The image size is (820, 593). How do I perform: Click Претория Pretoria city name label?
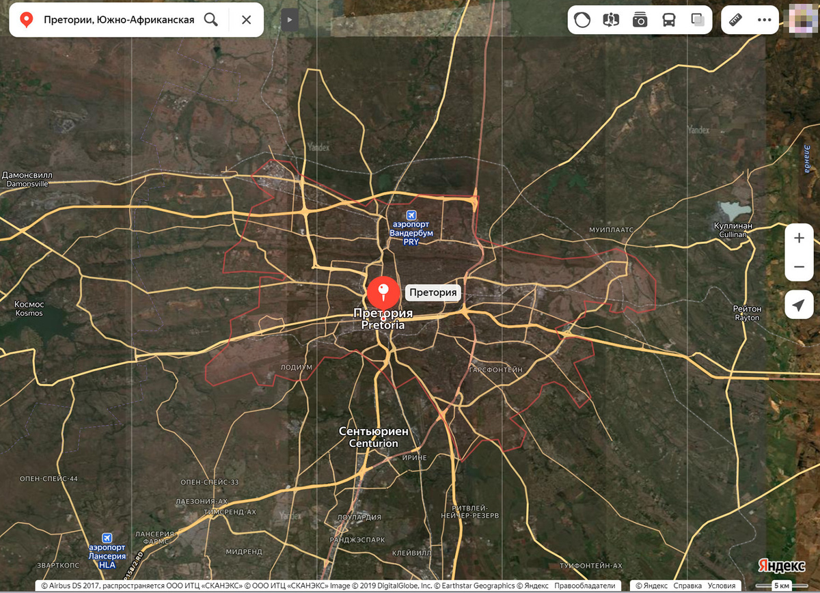pyautogui.click(x=383, y=320)
